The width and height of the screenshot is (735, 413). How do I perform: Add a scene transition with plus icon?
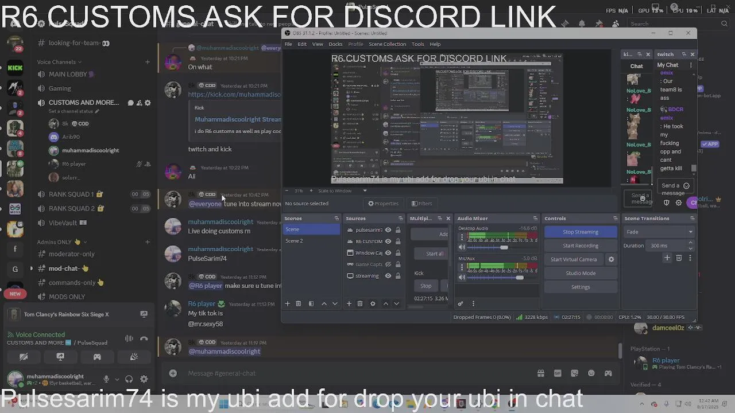tap(667, 258)
